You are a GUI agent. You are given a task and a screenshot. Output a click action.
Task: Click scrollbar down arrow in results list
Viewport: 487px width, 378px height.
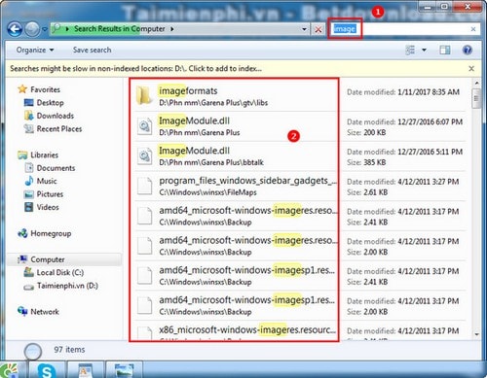(476, 334)
